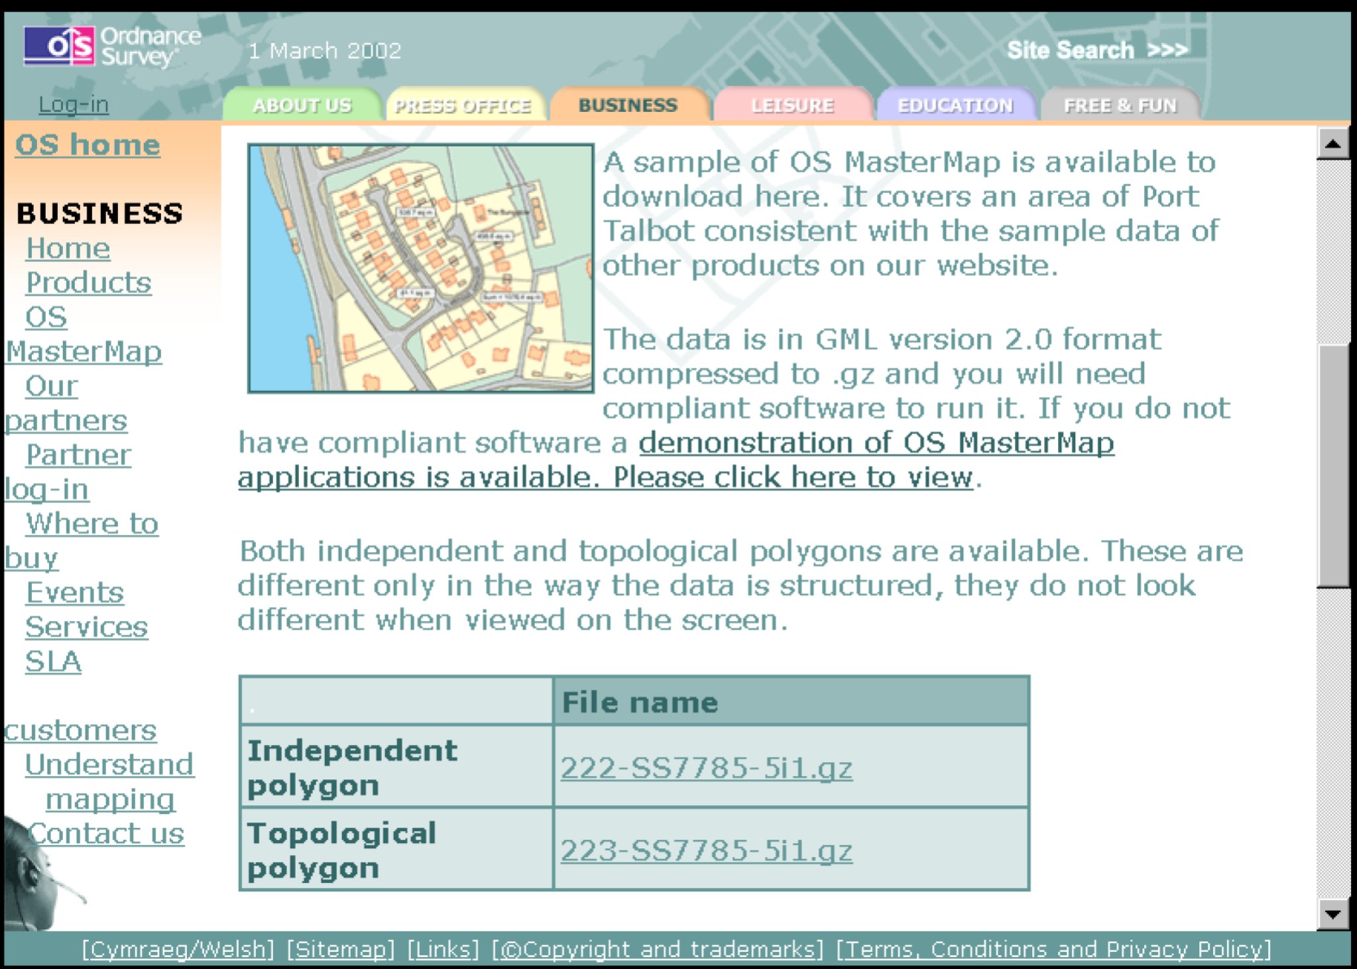1357x969 pixels.
Task: Open the Education tab
Action: (955, 105)
